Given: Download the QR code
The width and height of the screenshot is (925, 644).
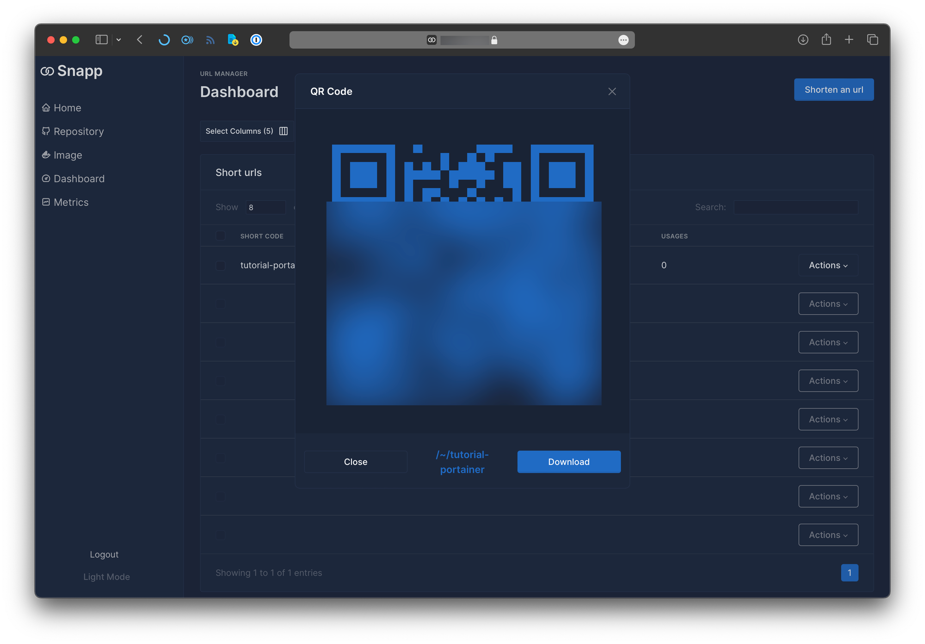Looking at the screenshot, I should [x=569, y=462].
